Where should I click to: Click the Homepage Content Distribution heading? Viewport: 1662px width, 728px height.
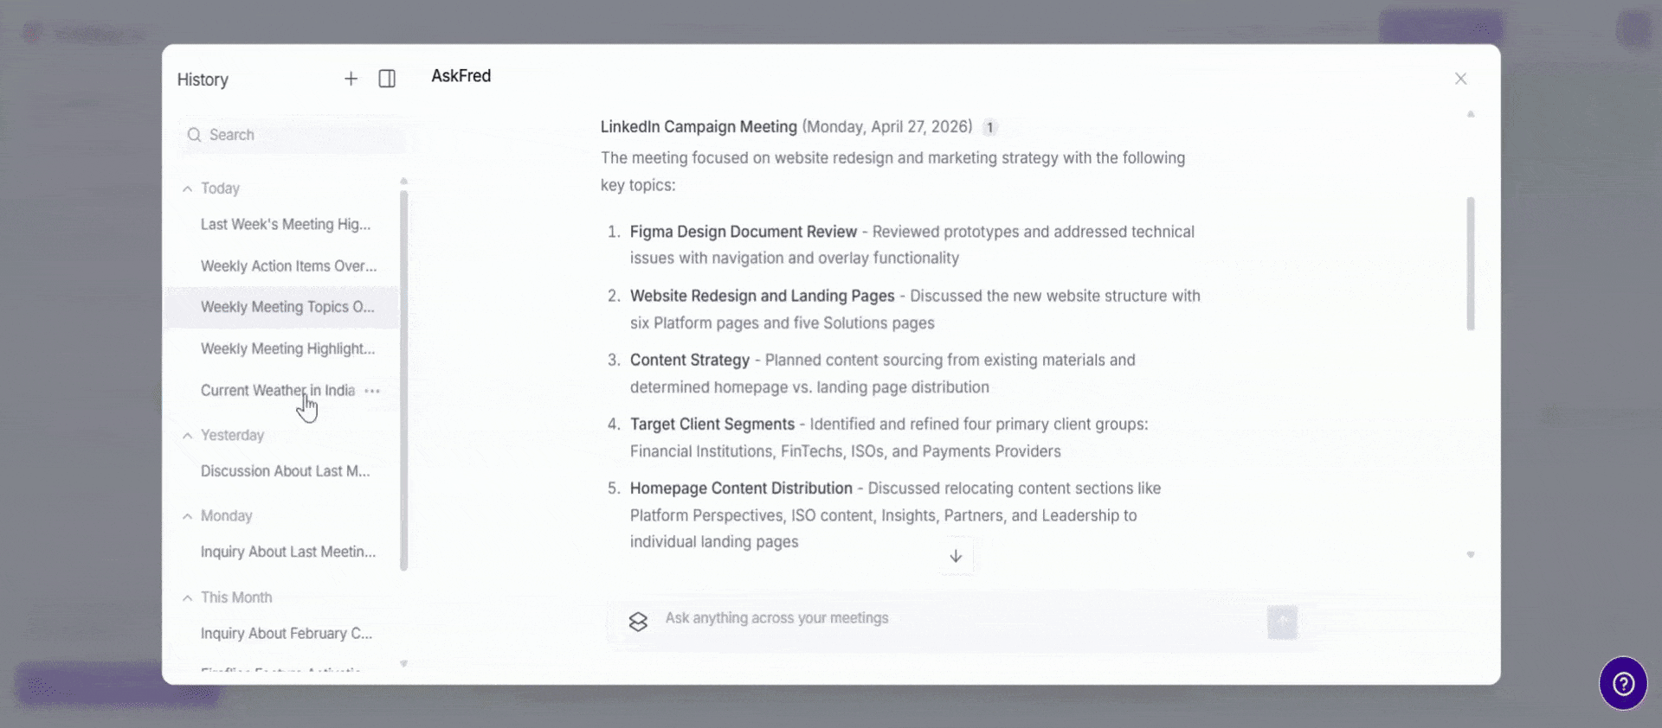pyautogui.click(x=741, y=489)
